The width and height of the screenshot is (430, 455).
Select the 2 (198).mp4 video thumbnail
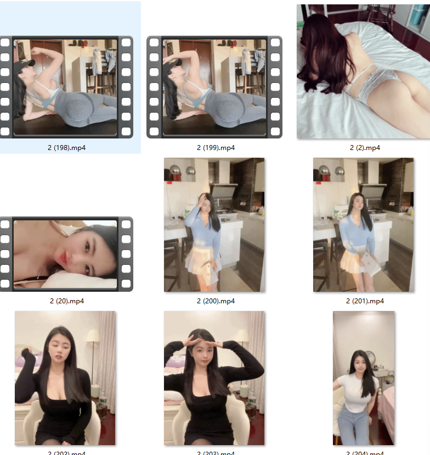pos(66,87)
